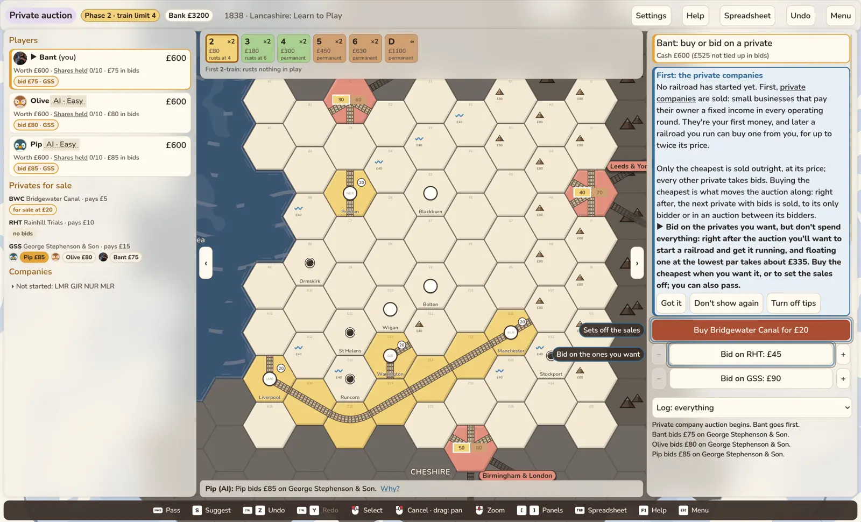This screenshot has width=861, height=522.
Task: Click Olive's owl avatar icon
Action: [20, 102]
